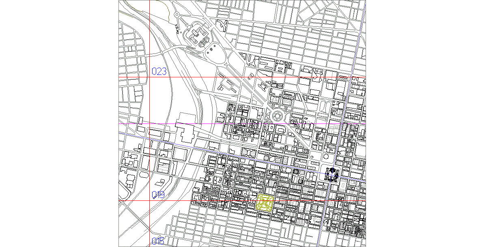Click the grid label 019
Screen dimensions: 495x247
coord(158,195)
